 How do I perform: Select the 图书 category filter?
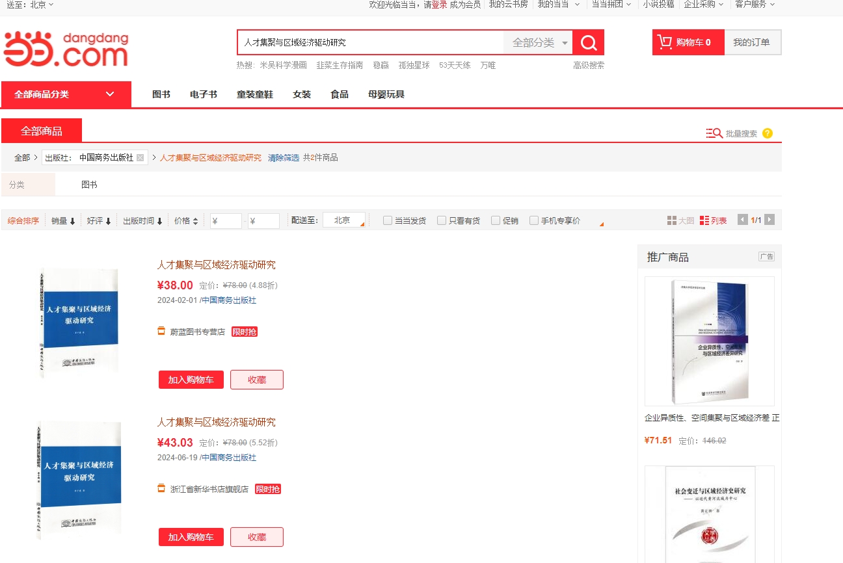click(89, 185)
